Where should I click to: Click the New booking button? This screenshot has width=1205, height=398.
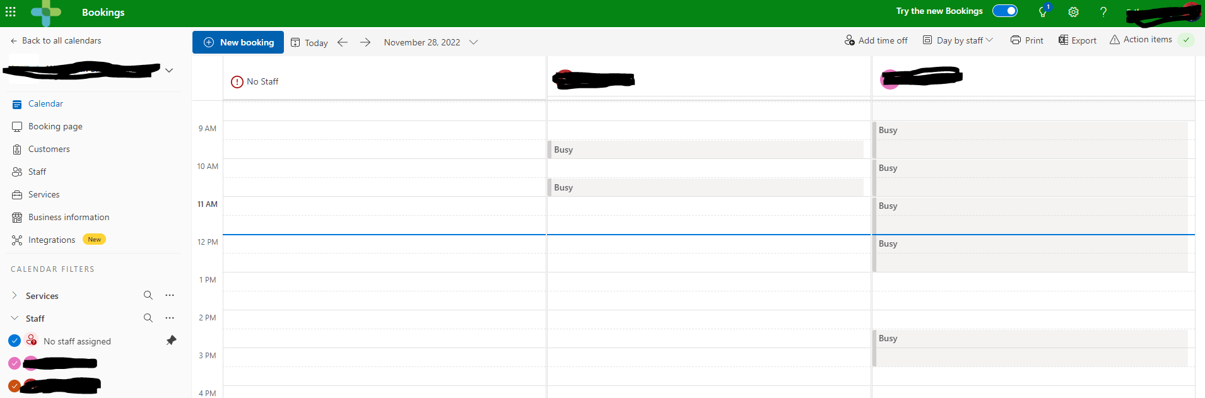[238, 42]
